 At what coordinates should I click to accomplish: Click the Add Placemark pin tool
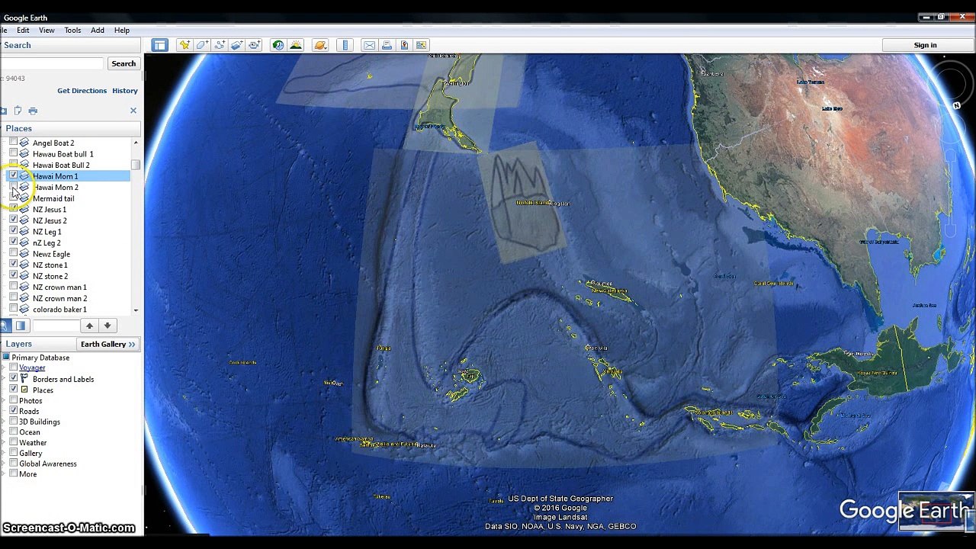[185, 45]
